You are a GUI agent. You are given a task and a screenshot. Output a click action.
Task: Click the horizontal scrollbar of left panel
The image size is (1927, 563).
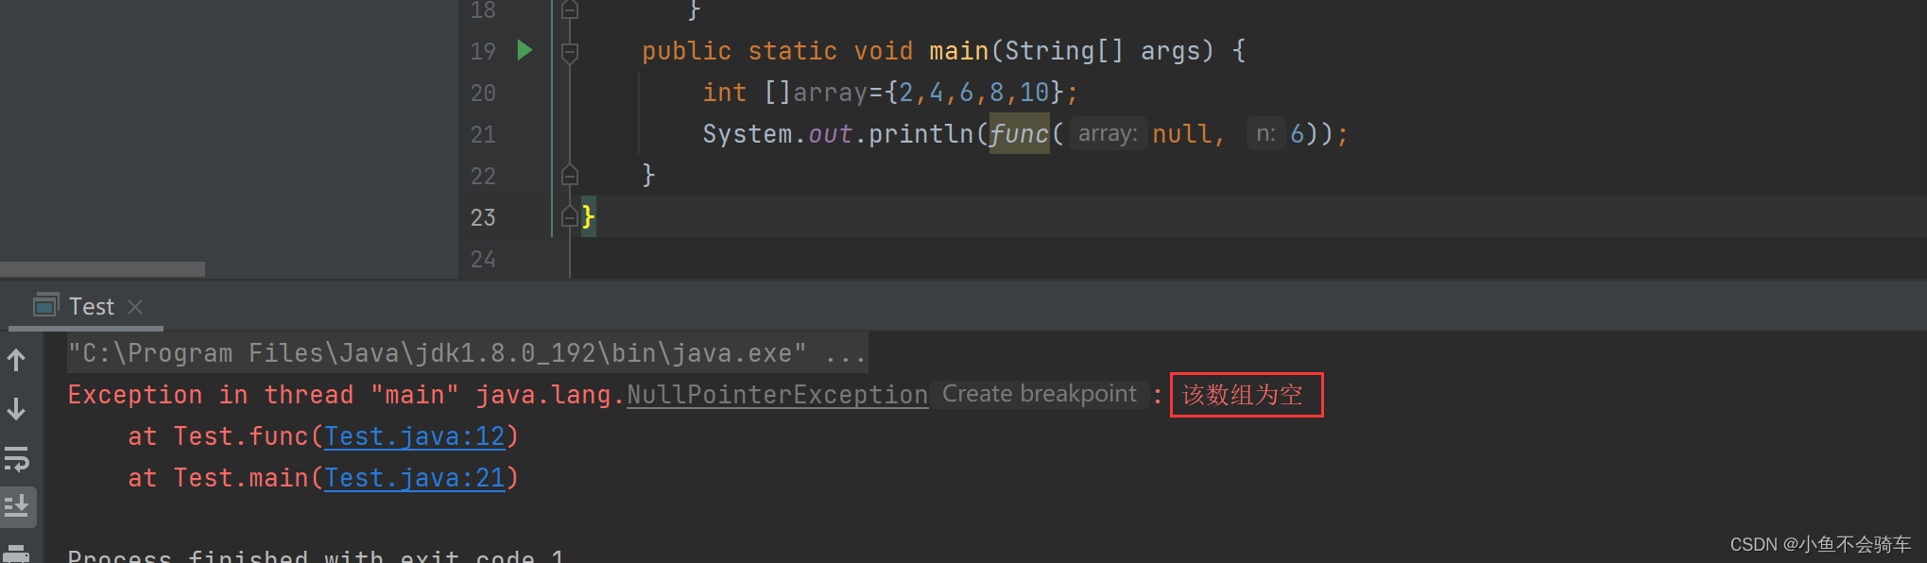102,269
